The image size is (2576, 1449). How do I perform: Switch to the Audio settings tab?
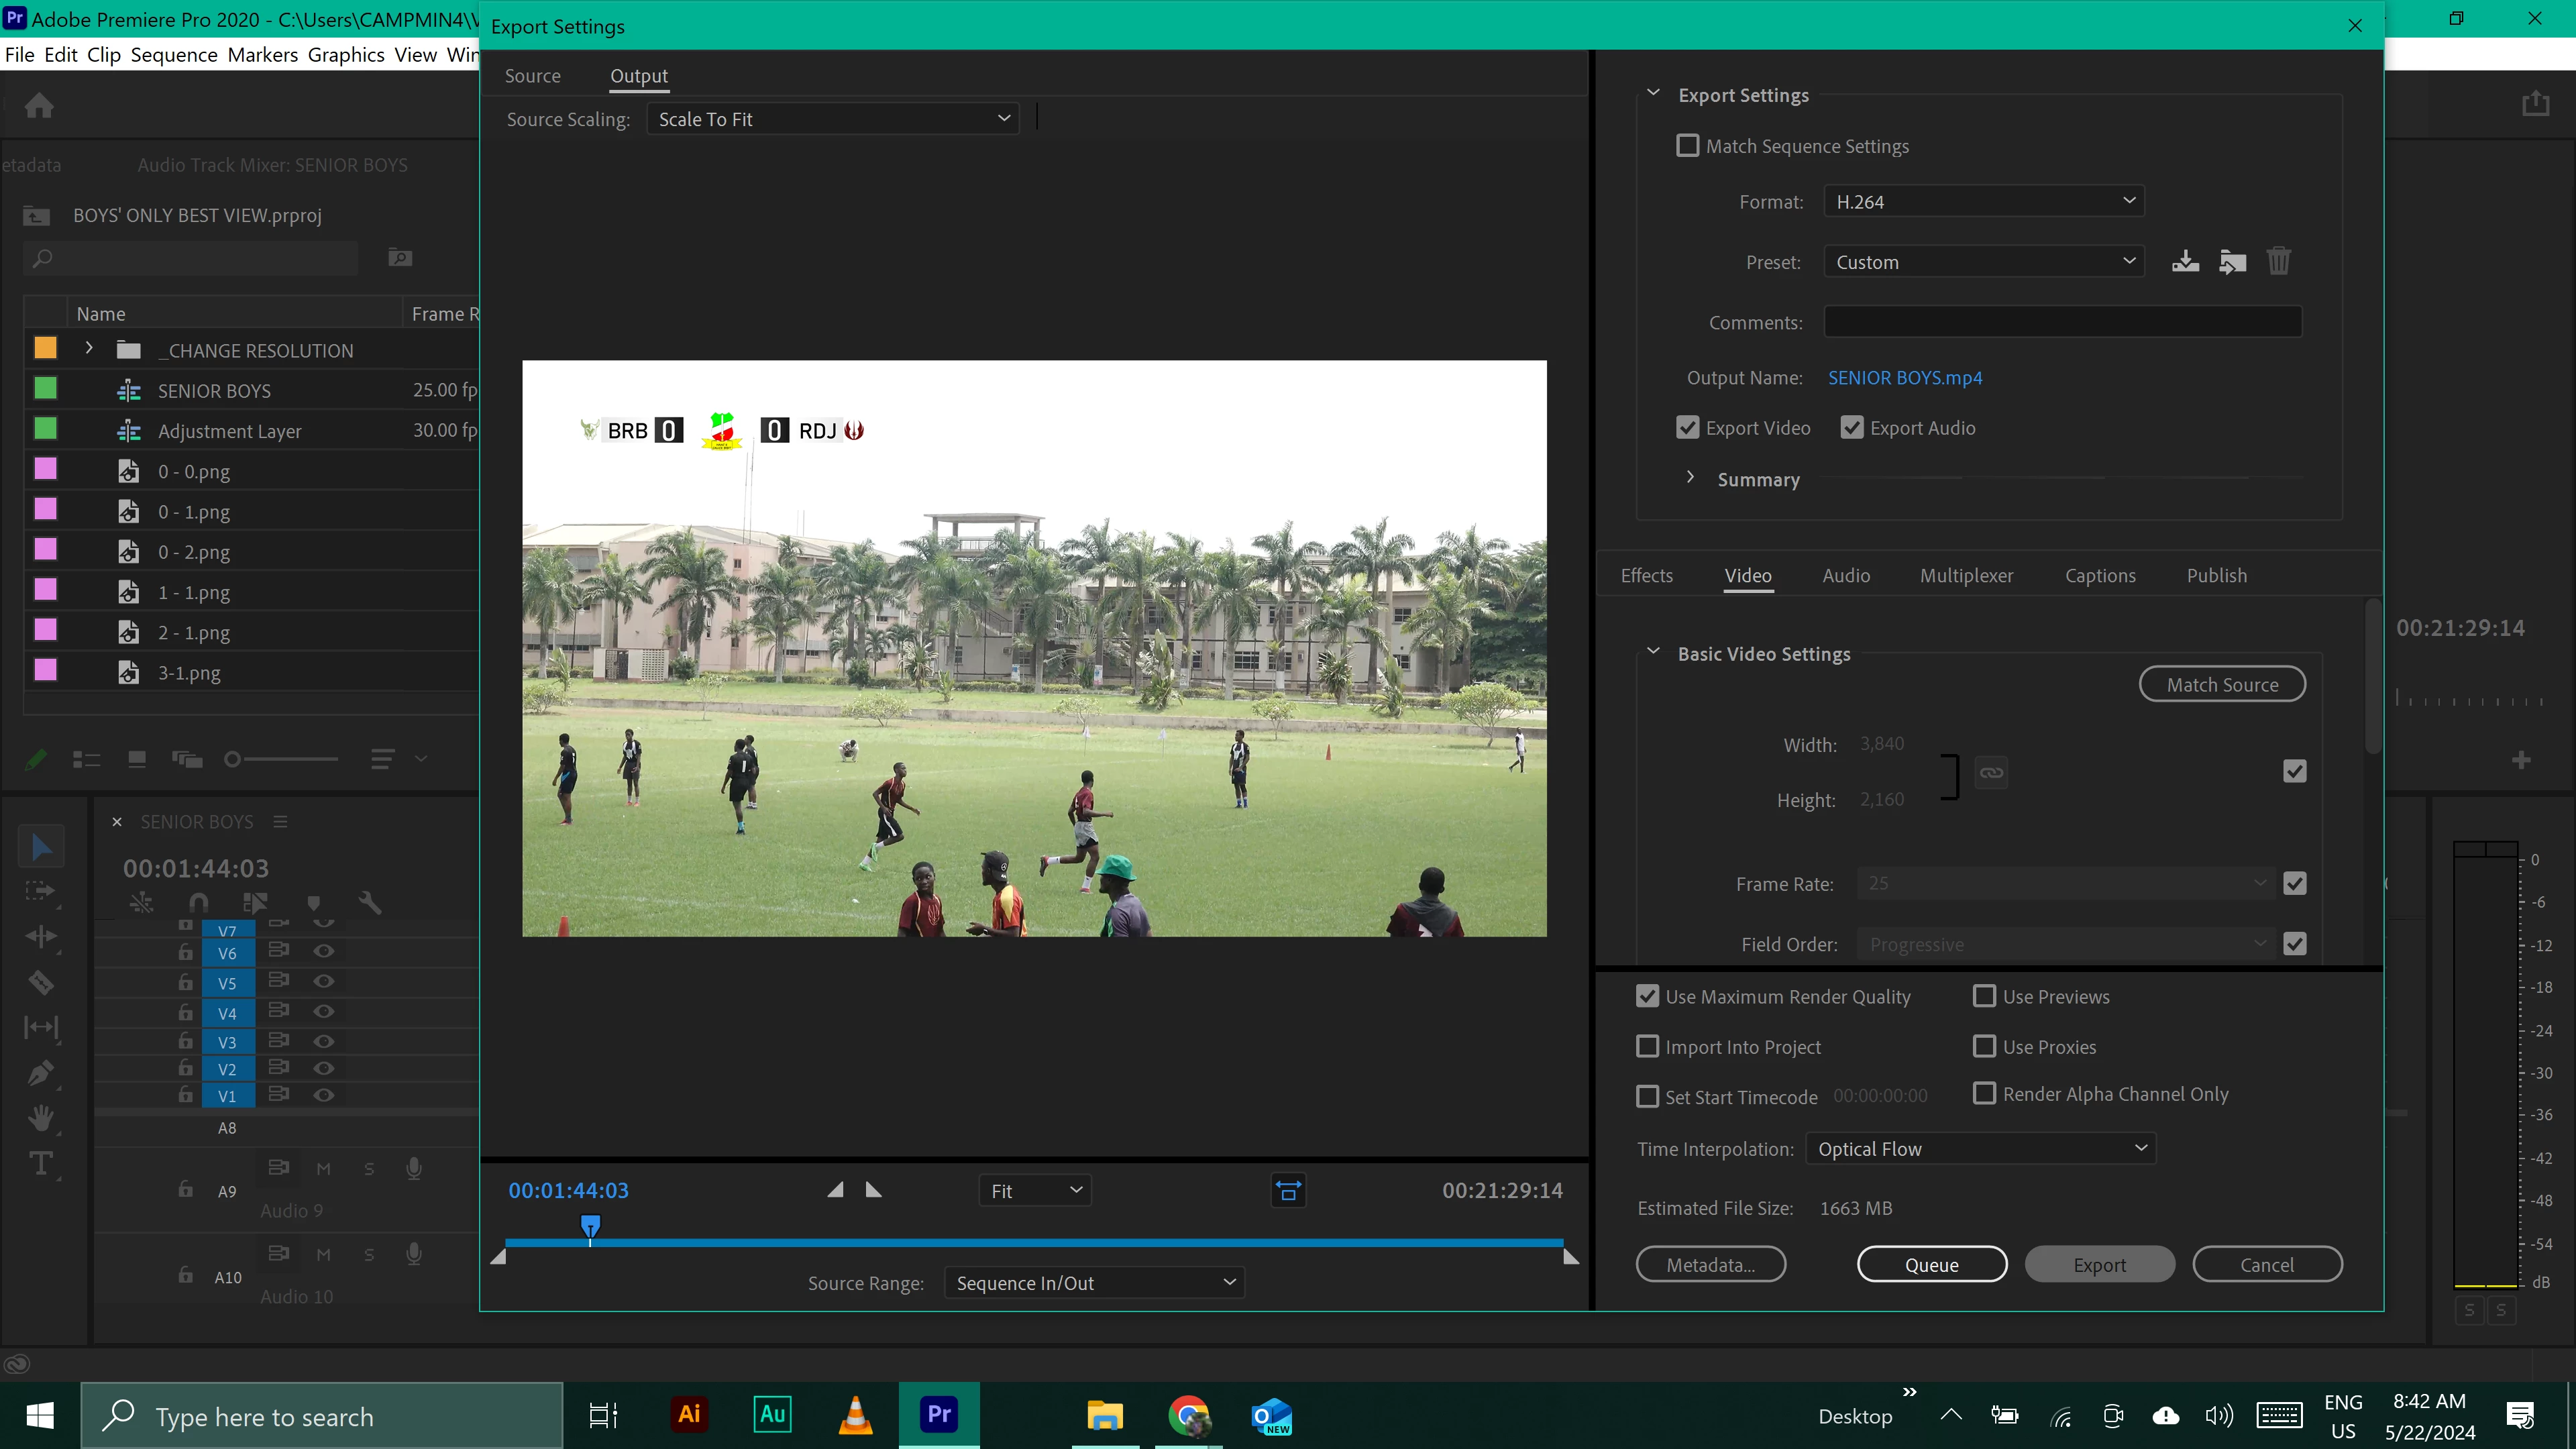1846,576
